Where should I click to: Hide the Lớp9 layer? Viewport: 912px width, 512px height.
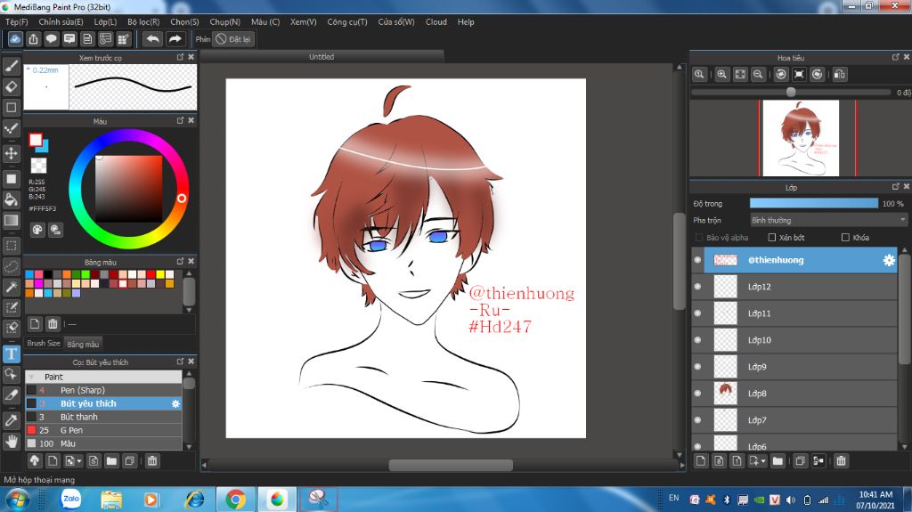click(x=697, y=367)
